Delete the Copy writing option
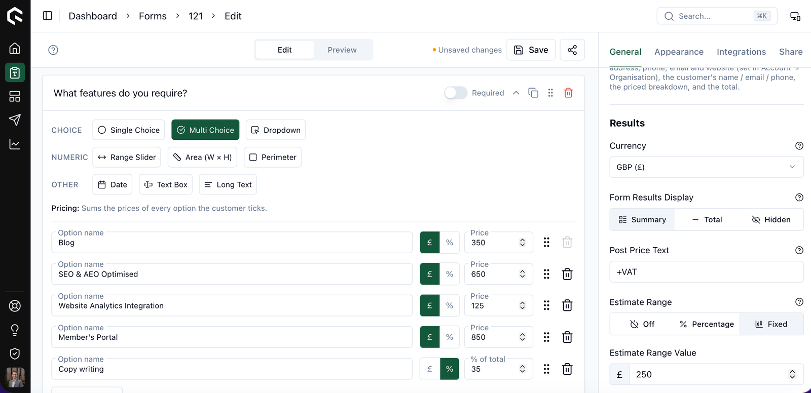Screen dimensions: 811x393 [567, 369]
